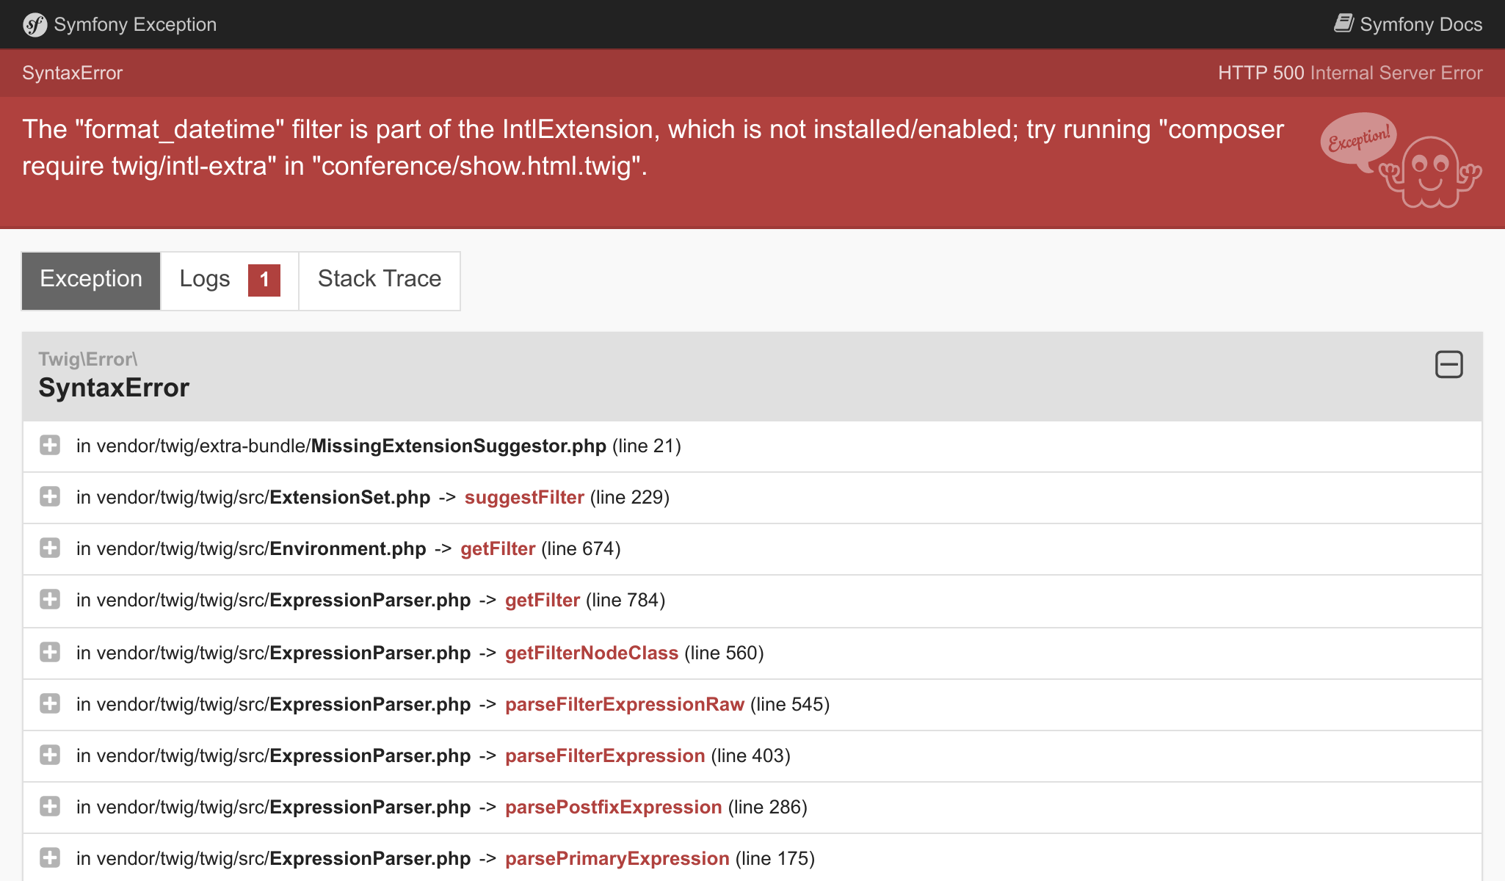This screenshot has width=1505, height=881.
Task: Expand the ExtensionSet.php stack frame
Action: 50,496
